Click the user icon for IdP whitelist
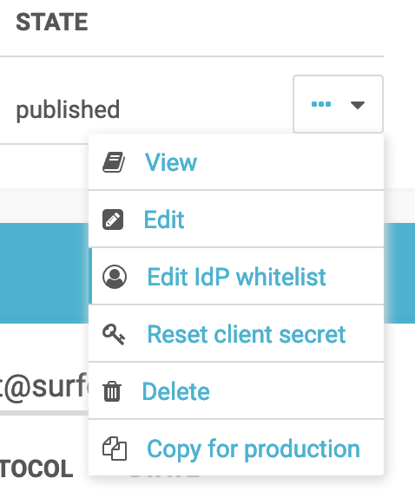Screen dimensions: 415x498 tap(115, 277)
